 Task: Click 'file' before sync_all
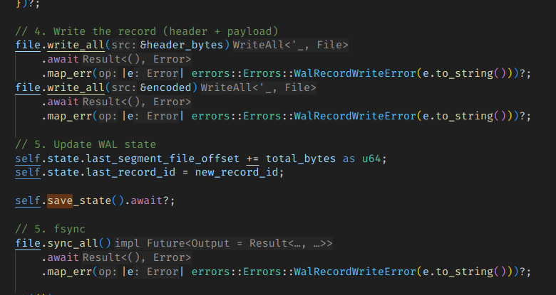click(27, 243)
